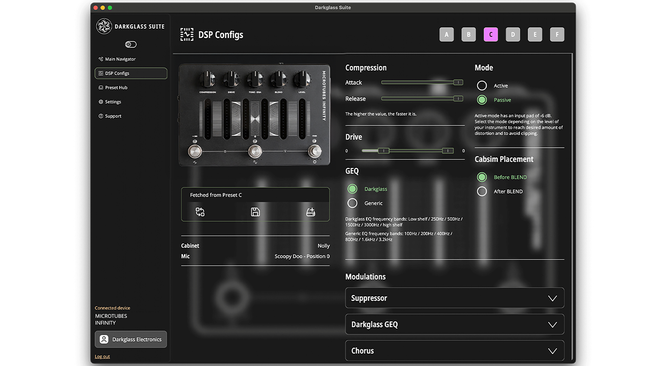Select Active mode radio button
This screenshot has width=666, height=366.
(x=482, y=86)
